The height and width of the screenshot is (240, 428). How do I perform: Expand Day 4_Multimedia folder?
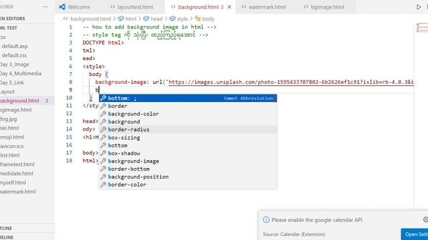point(27,73)
